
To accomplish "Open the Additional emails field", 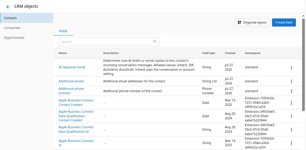I will click(x=71, y=81).
